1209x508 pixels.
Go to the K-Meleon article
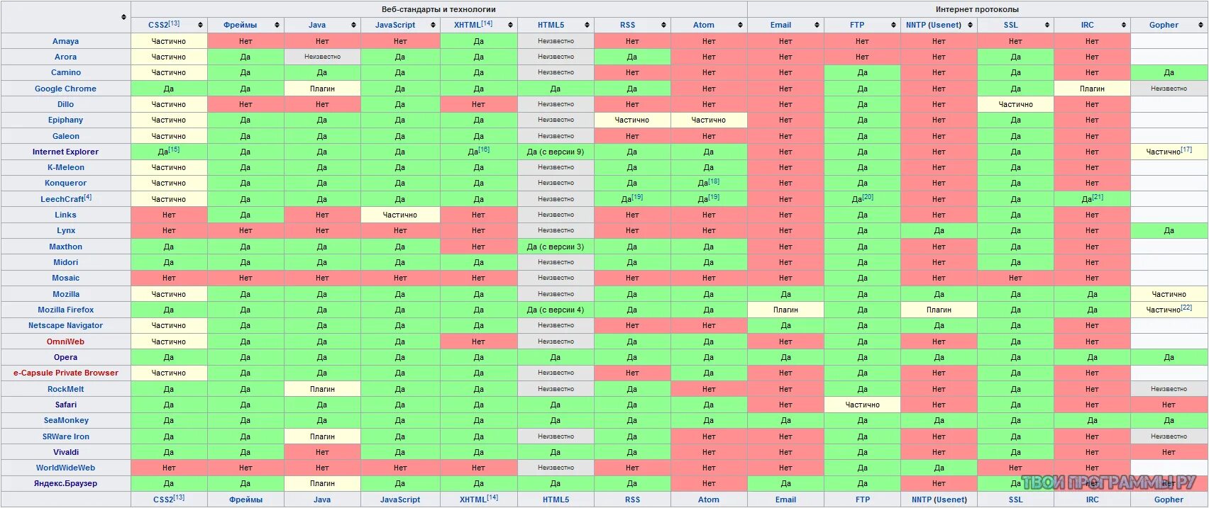coord(65,167)
